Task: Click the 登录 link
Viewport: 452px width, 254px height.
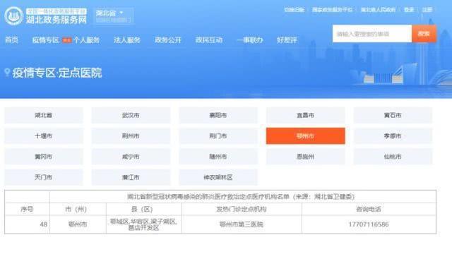Action: 409,10
